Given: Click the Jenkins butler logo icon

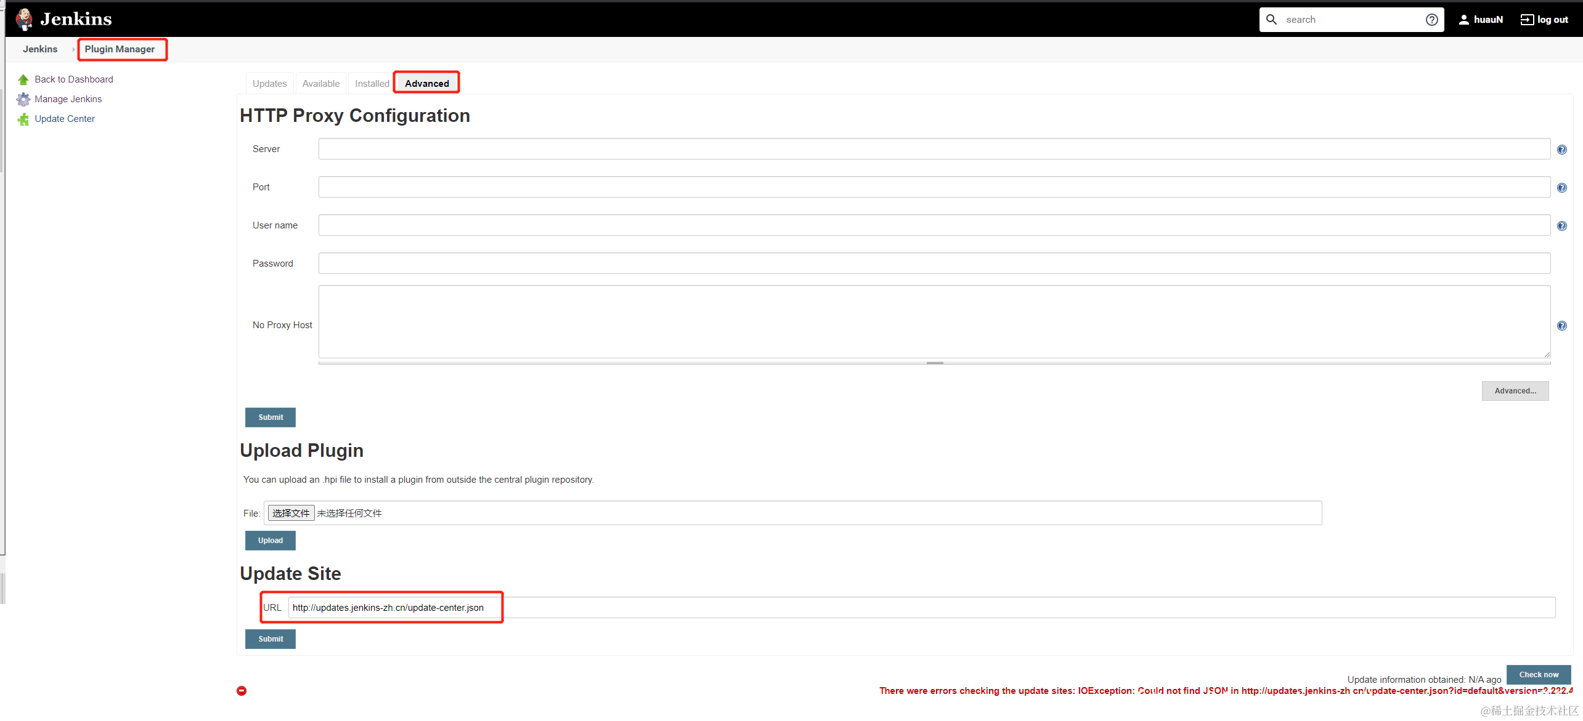Looking at the screenshot, I should pos(24,19).
